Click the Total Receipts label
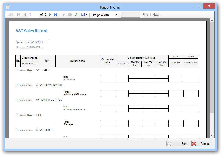 coord(69,123)
